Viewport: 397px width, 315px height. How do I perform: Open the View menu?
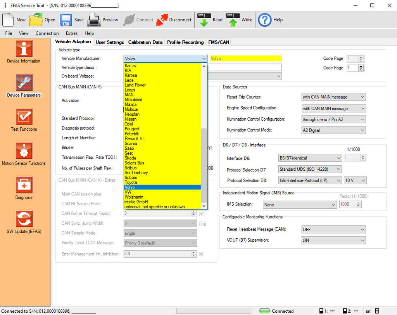click(24, 33)
